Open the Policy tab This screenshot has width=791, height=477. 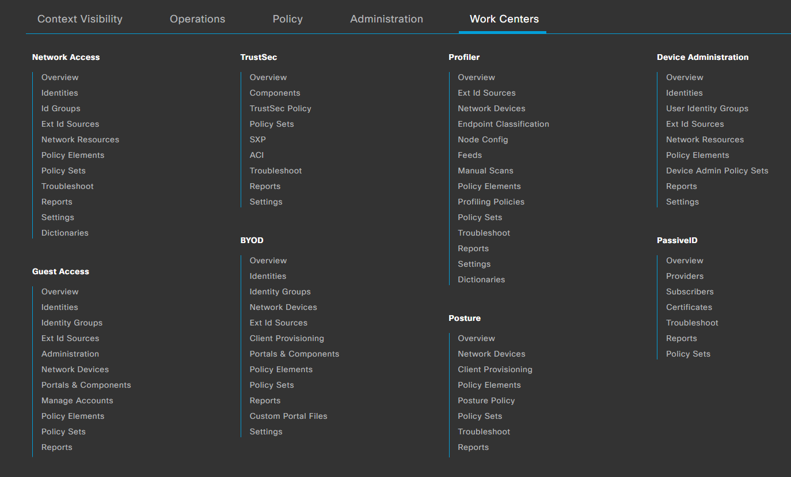[288, 19]
